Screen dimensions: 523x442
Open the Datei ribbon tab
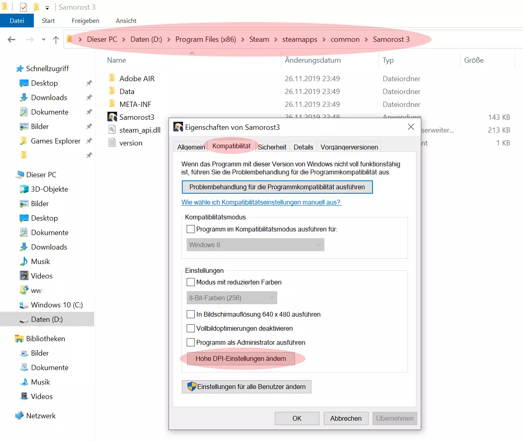tap(17, 21)
